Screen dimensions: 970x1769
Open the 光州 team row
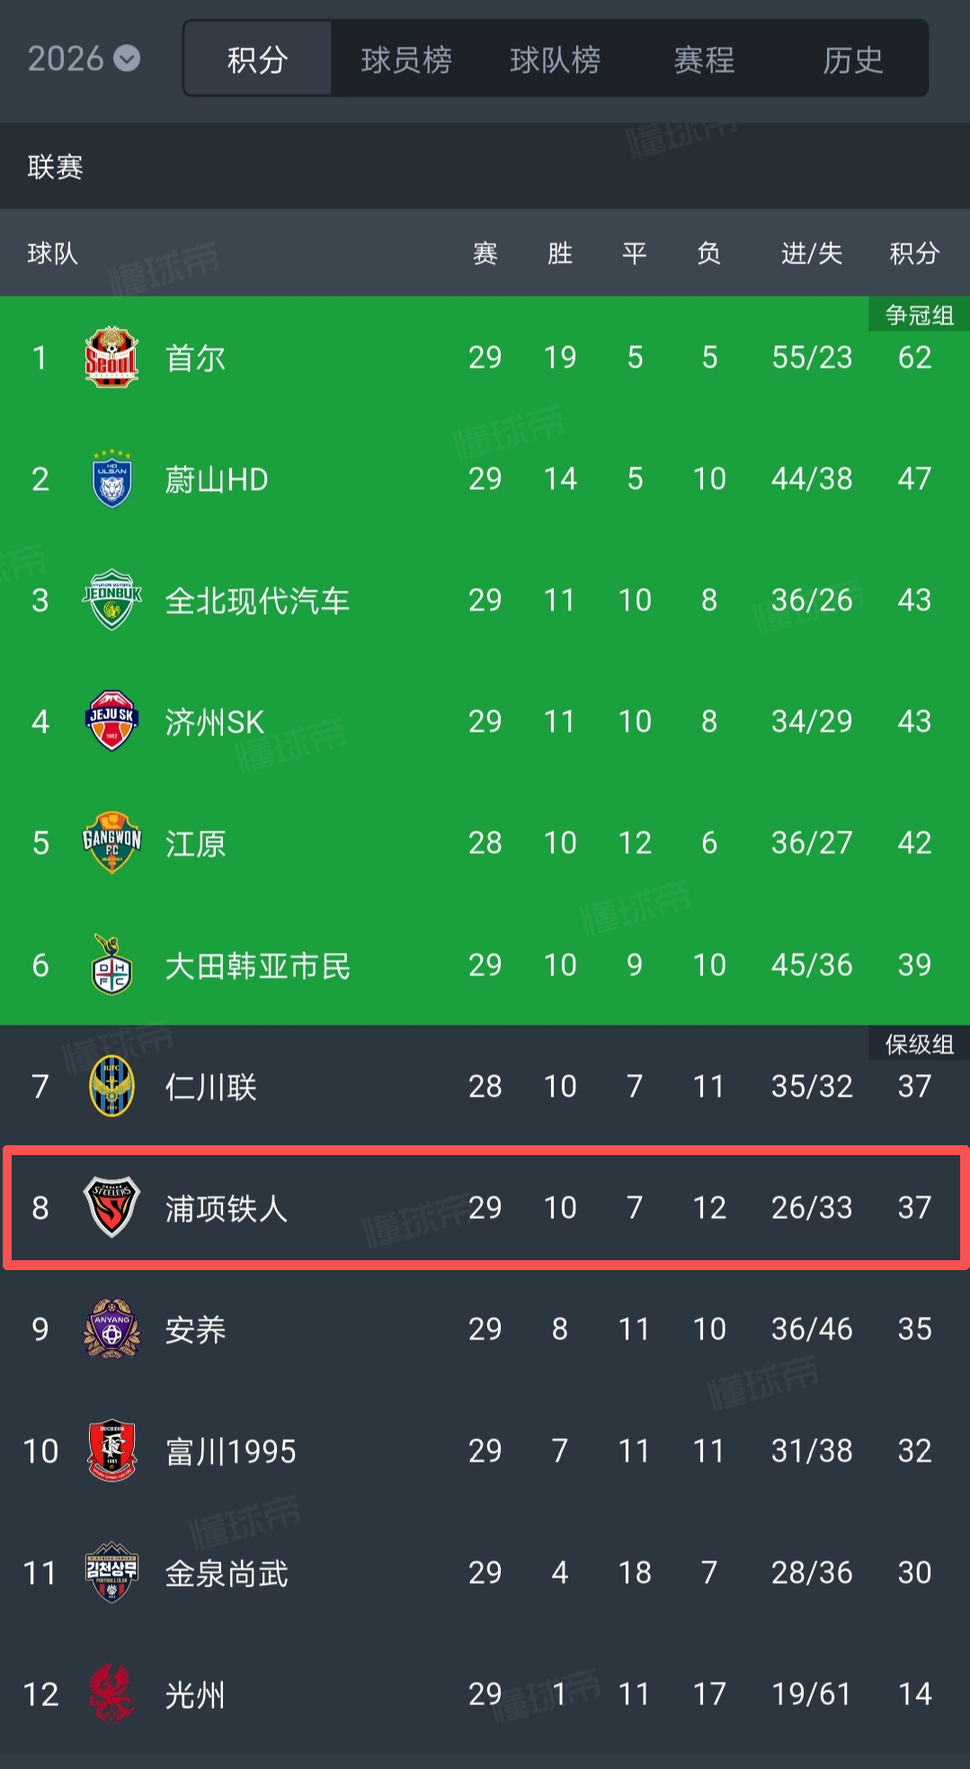(485, 1693)
